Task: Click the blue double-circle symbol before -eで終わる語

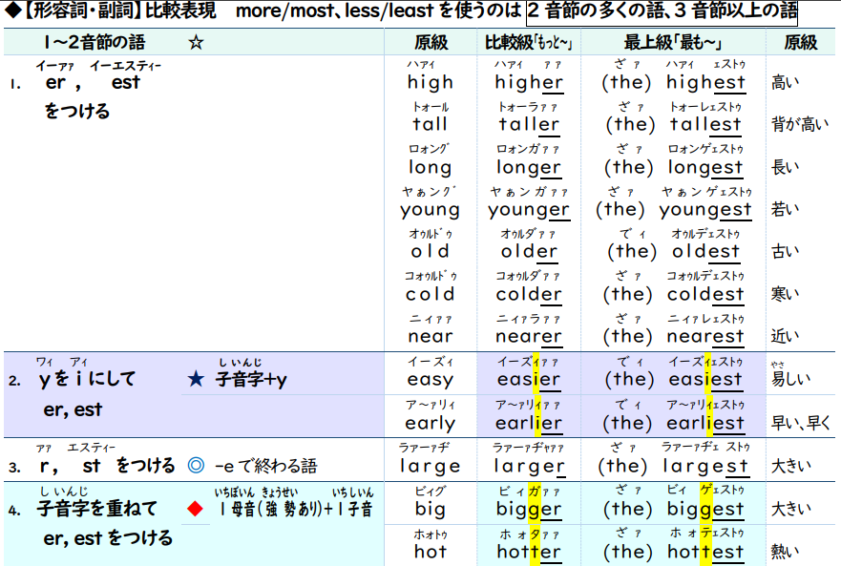Action: click(197, 466)
